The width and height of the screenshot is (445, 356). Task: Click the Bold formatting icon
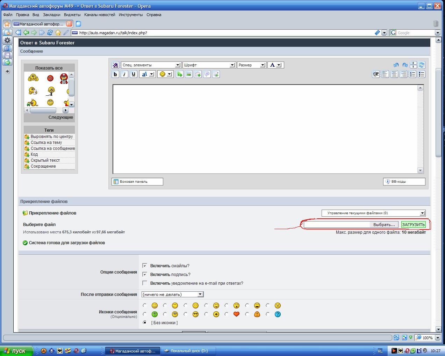(x=115, y=74)
